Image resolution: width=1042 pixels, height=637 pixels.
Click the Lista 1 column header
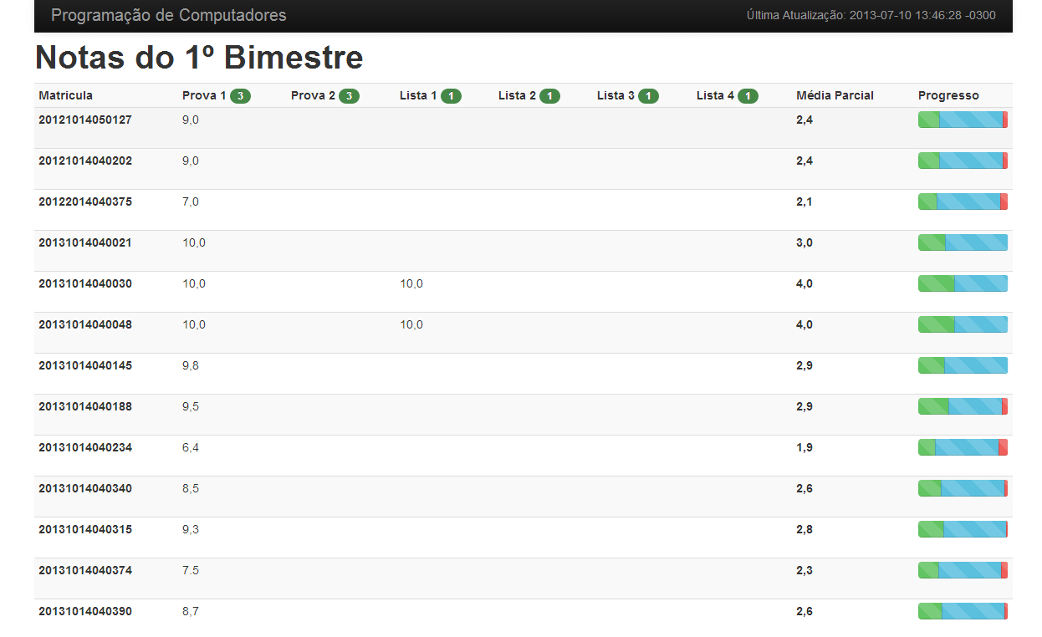(x=418, y=95)
